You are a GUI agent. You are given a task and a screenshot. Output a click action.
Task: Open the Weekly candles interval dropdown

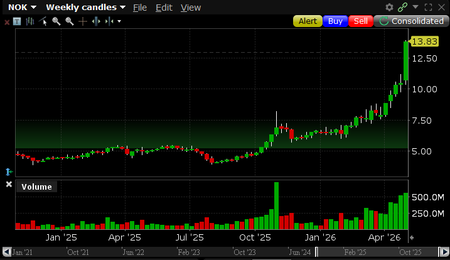85,8
